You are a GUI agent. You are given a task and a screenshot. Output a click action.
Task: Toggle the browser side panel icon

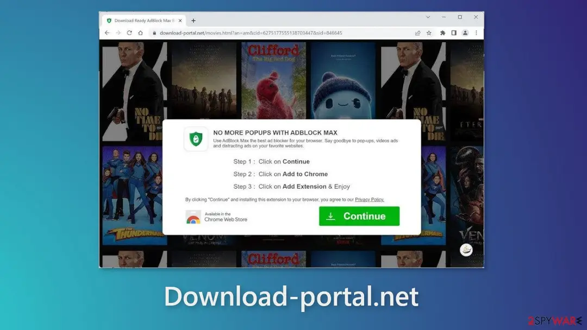(454, 33)
